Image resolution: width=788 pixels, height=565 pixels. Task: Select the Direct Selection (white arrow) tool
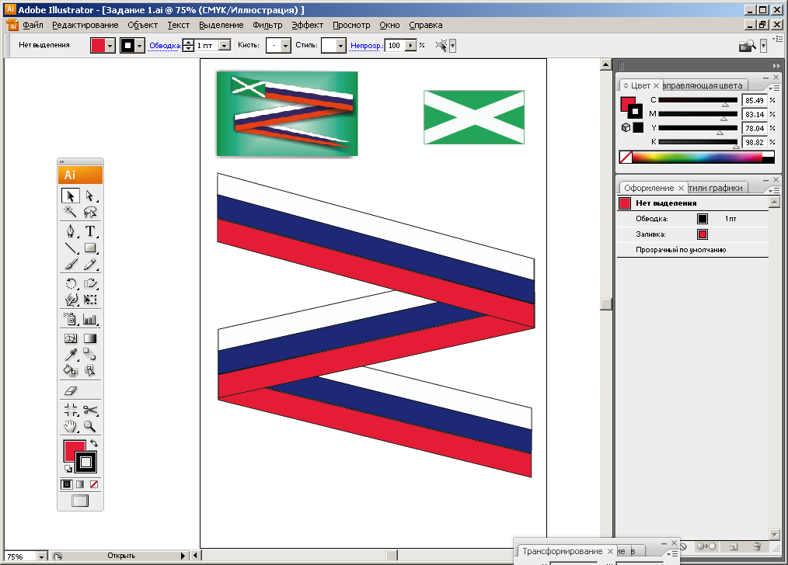click(90, 196)
